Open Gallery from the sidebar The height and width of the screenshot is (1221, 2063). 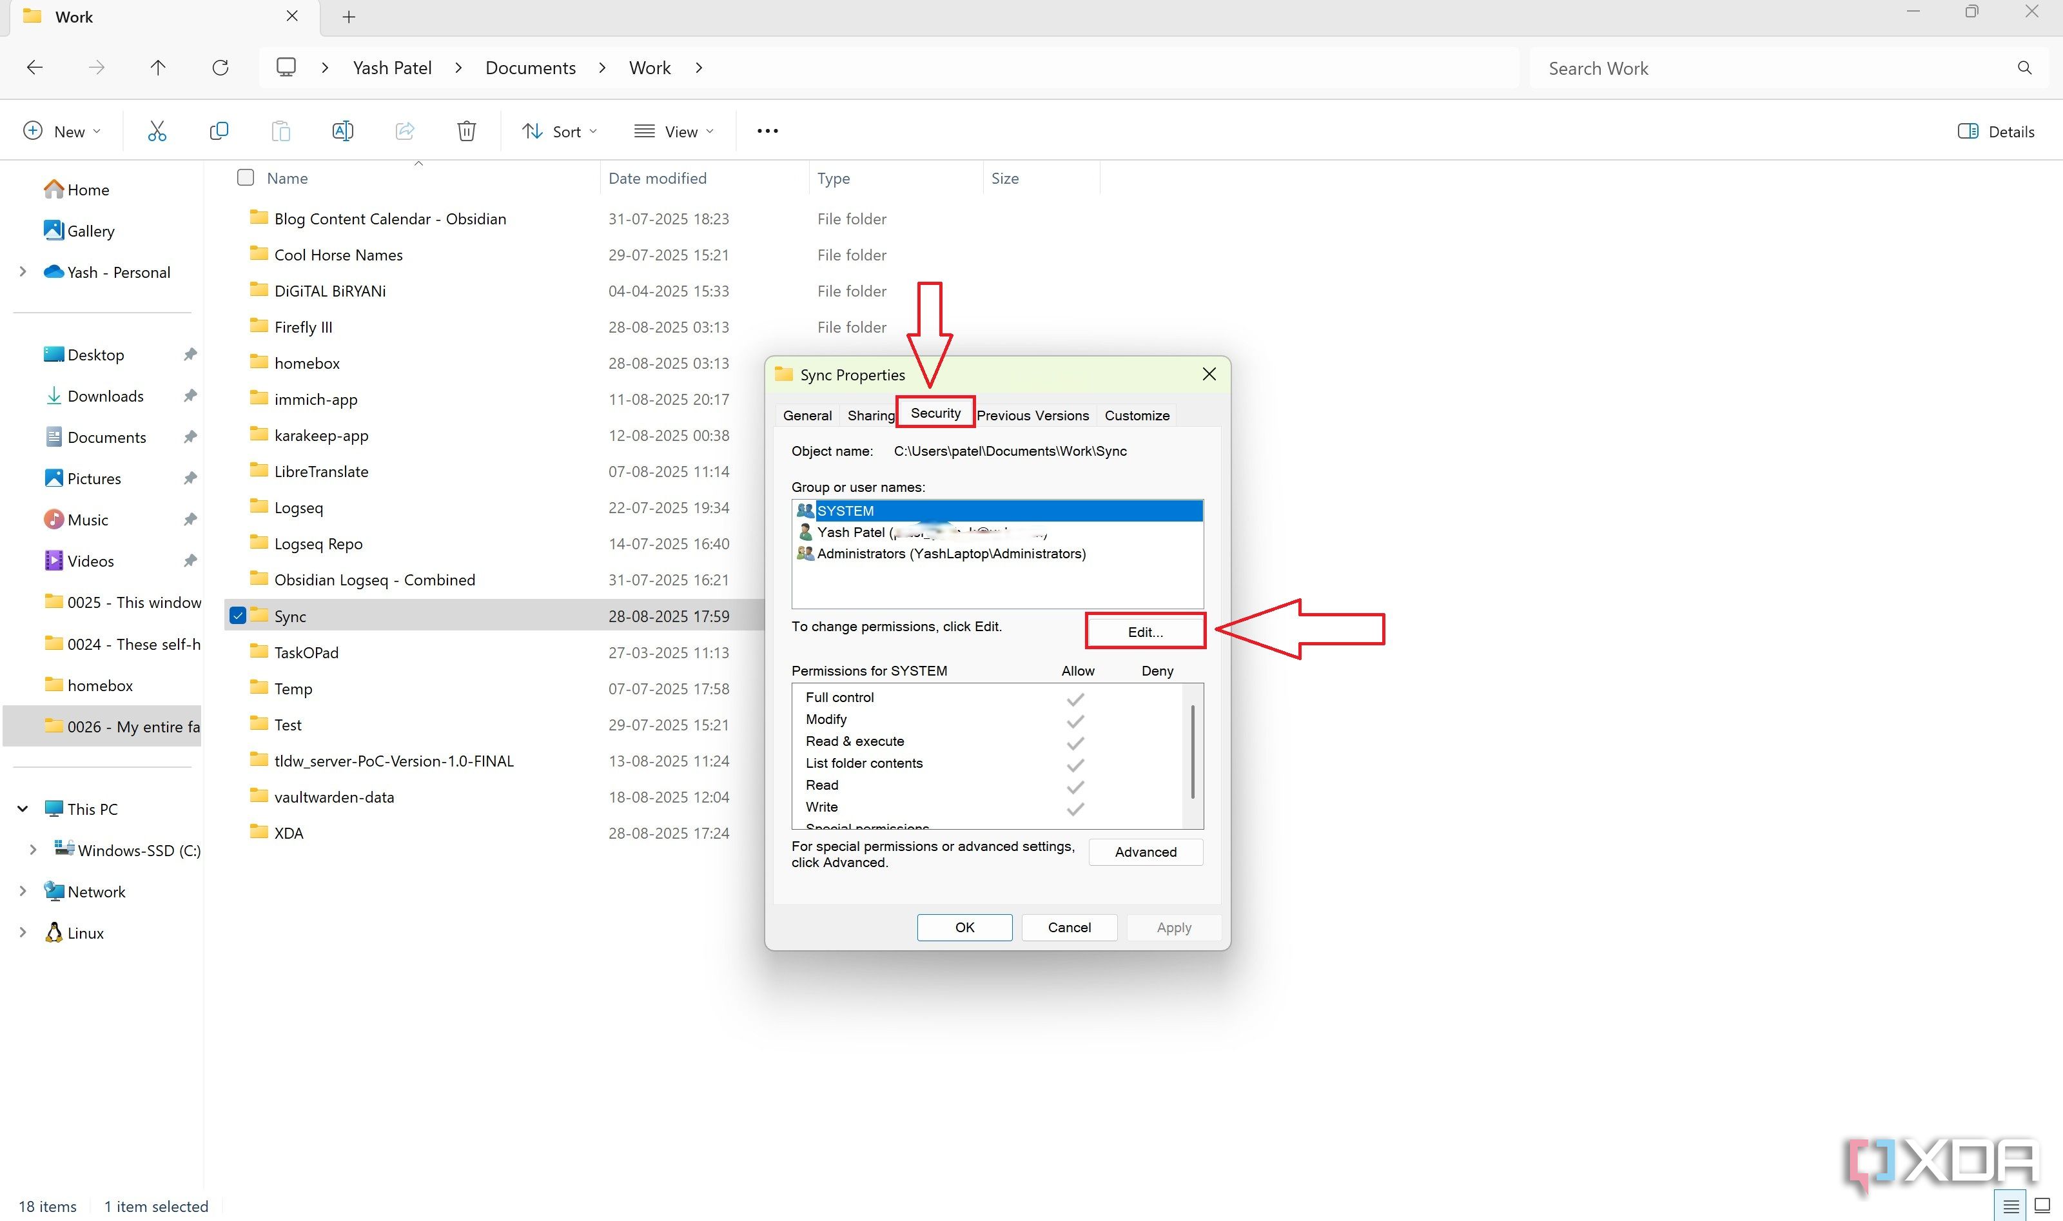pos(90,230)
